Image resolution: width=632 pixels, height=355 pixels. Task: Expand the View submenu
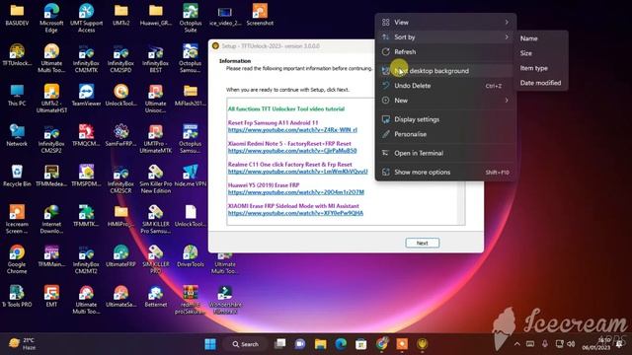click(445, 22)
